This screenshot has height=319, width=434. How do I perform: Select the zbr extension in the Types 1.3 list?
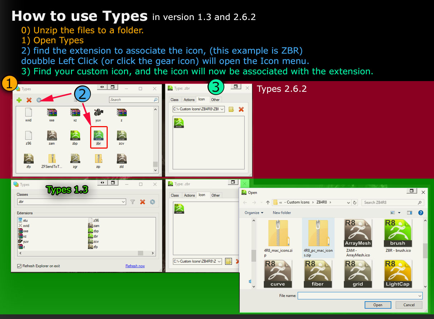(93, 236)
